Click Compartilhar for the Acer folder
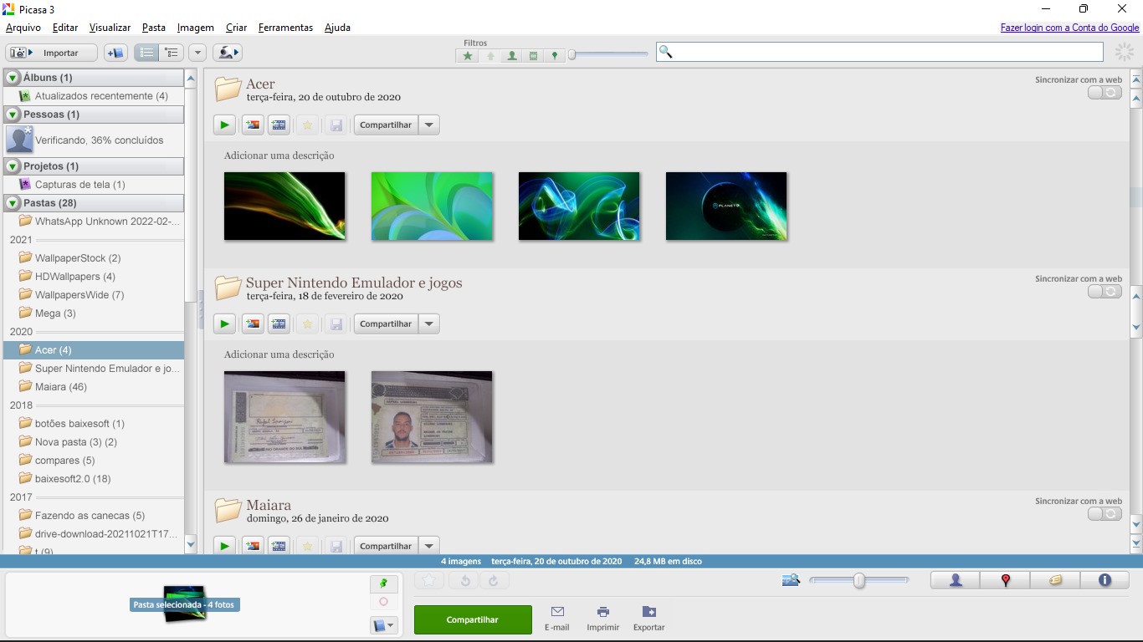The height and width of the screenshot is (642, 1143). pyautogui.click(x=386, y=125)
